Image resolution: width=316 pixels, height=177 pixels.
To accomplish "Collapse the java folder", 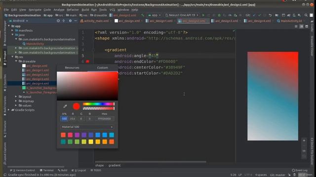I will [x=12, y=35].
